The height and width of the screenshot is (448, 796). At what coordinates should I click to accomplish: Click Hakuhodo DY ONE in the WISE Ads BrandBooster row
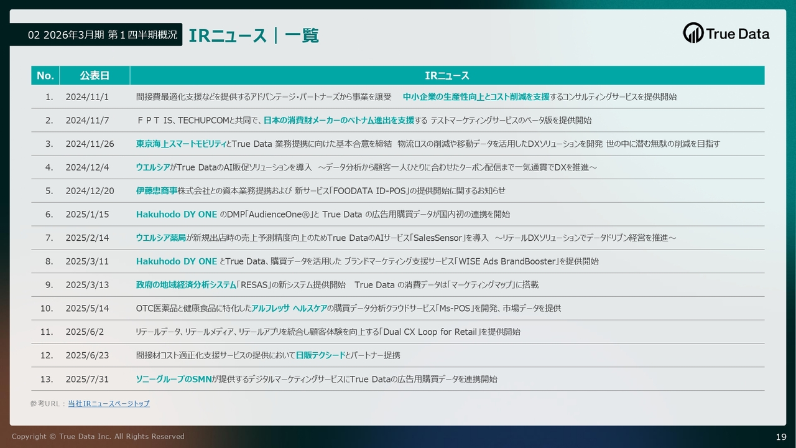pos(177,261)
